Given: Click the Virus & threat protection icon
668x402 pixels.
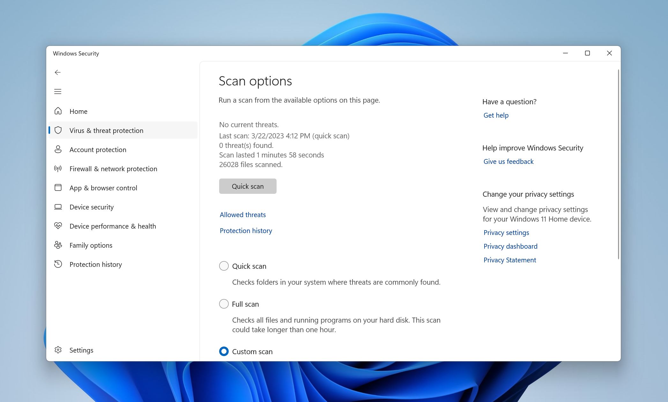Looking at the screenshot, I should 58,130.
